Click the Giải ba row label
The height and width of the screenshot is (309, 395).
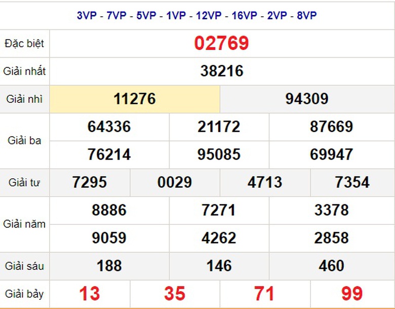(x=24, y=141)
